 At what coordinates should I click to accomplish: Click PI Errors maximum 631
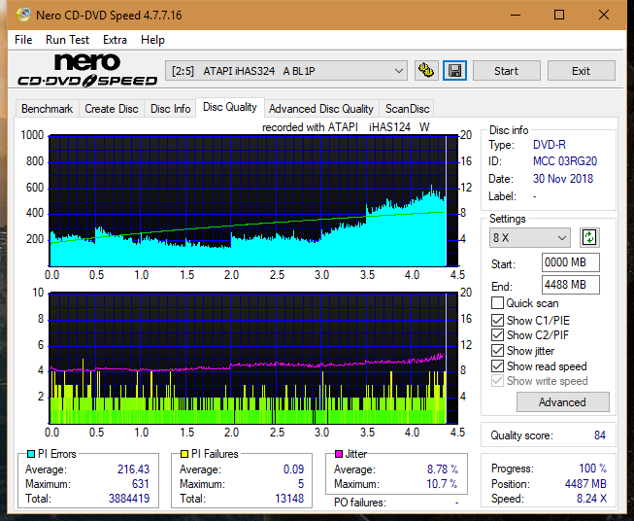pos(141,484)
